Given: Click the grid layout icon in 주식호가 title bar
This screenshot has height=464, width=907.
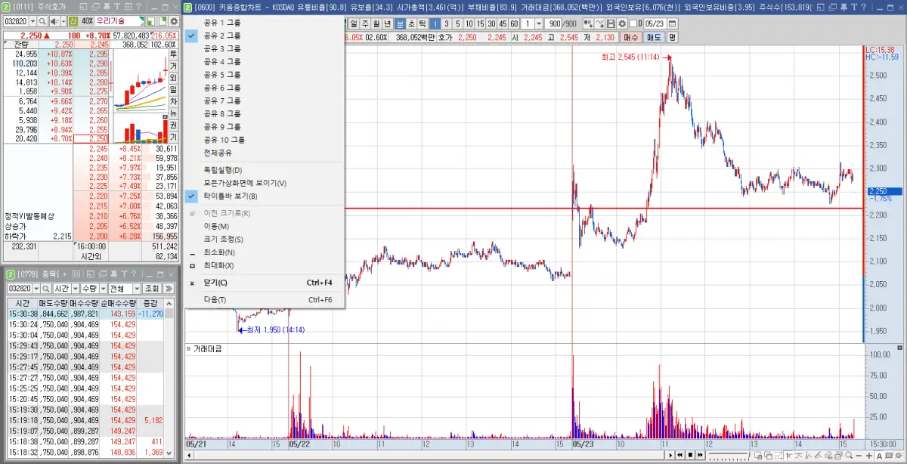Looking at the screenshot, I should coord(128,6).
